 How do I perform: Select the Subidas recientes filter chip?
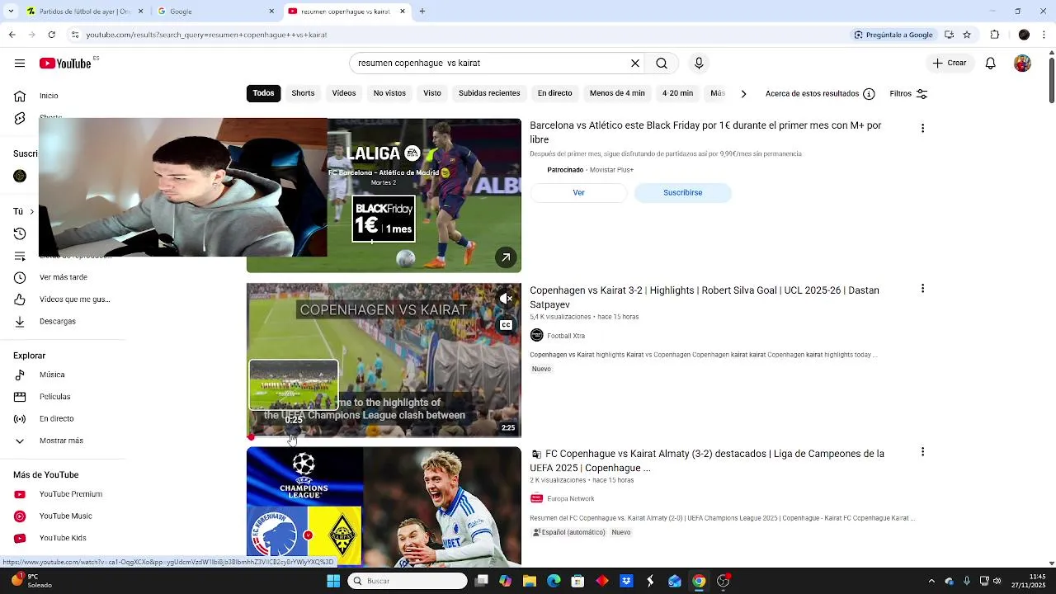[489, 93]
